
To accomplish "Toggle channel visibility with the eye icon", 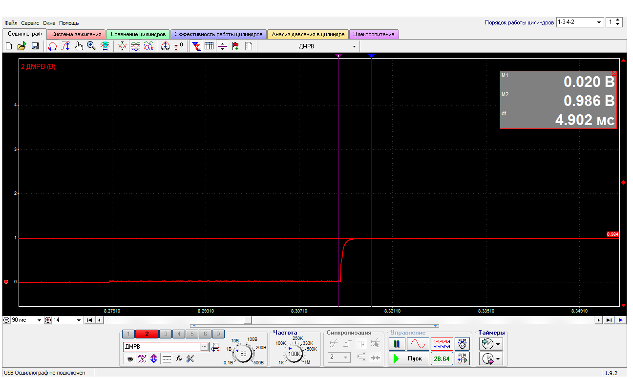I will click(130, 358).
